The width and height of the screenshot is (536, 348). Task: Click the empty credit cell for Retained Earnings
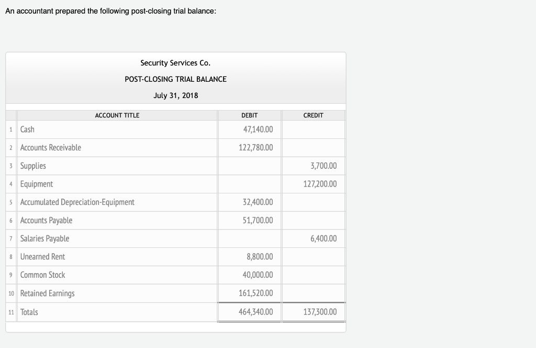coord(314,293)
